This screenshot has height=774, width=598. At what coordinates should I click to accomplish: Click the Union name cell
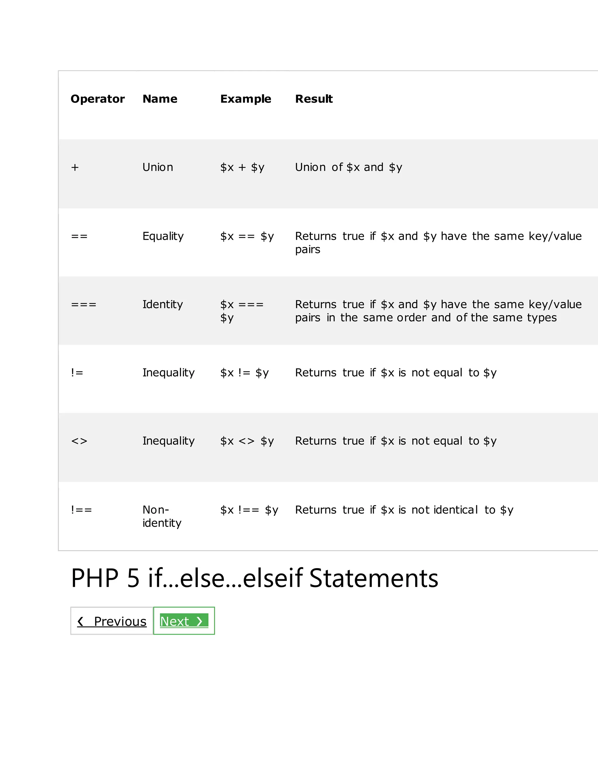[158, 167]
